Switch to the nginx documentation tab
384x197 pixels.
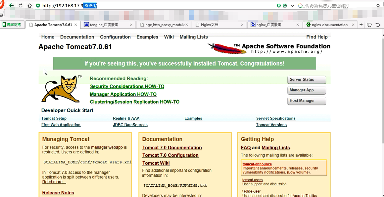coord(330,25)
